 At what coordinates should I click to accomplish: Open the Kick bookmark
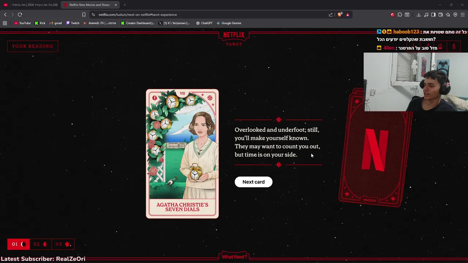40,23
